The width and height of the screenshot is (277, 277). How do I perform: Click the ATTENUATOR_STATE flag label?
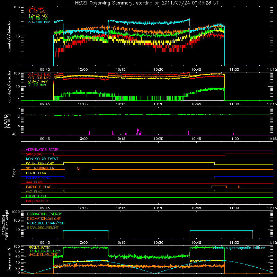click(42, 150)
